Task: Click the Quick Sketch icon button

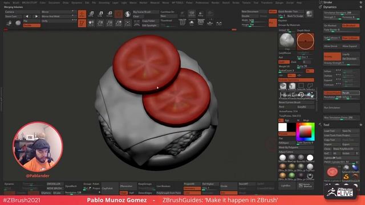Action: coord(306,186)
